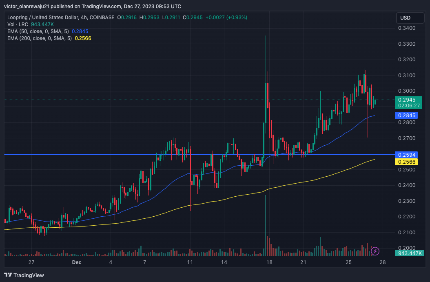Click the EMA 200 value 0.2566 in legend
Viewport: 430px width, 282px height.
click(83, 38)
